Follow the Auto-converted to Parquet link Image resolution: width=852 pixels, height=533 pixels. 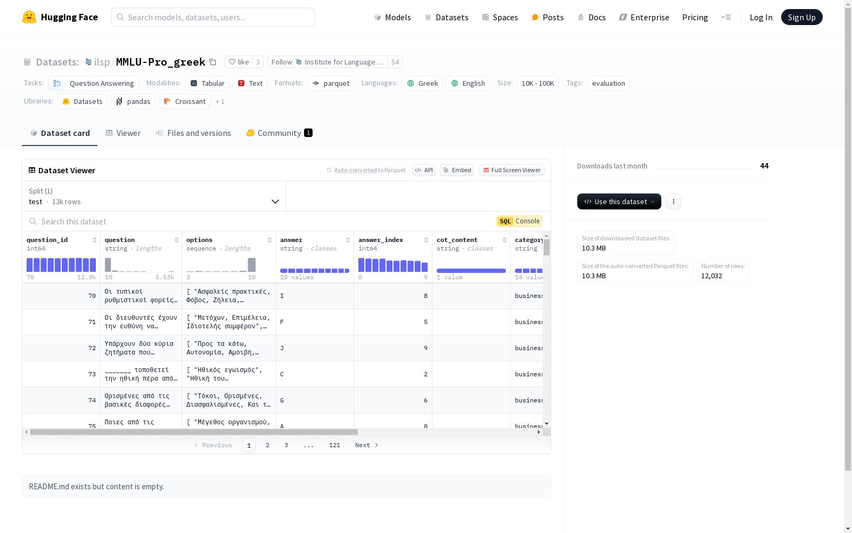click(x=366, y=170)
